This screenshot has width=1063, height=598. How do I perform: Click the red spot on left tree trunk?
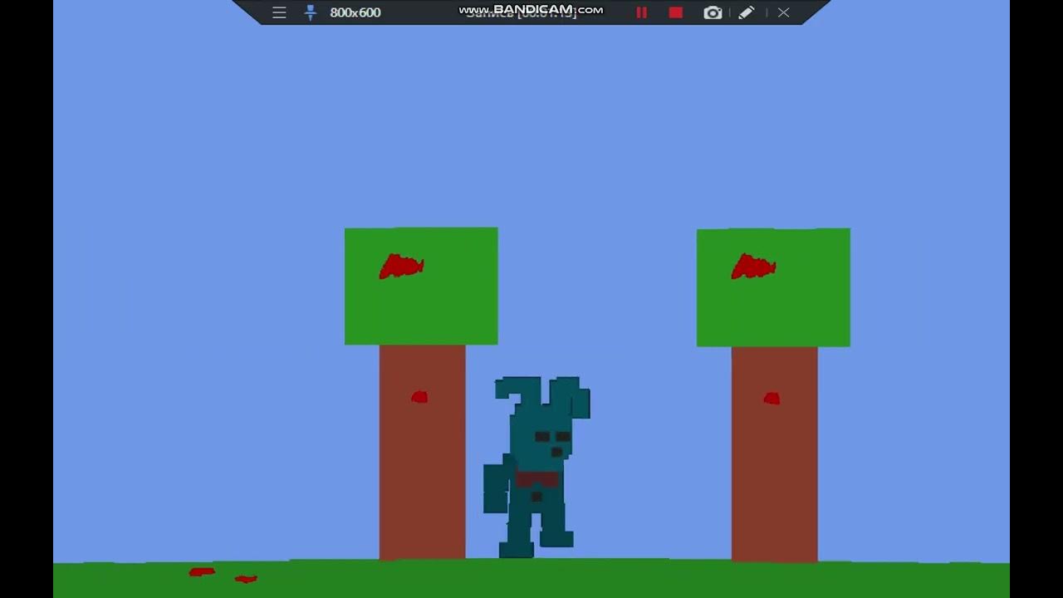(x=419, y=397)
